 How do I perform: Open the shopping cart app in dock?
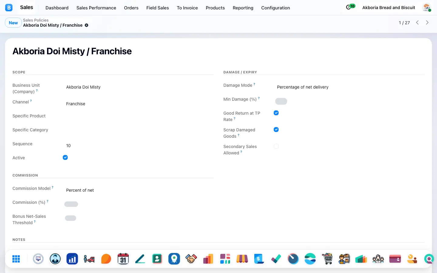coord(327,259)
